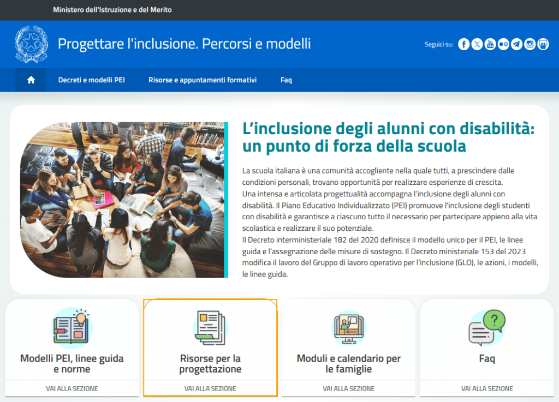This screenshot has height=402, width=559.
Task: Click the students group photo
Action: coord(123,200)
